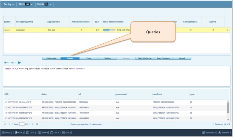
Task: Click the scroll up arrow in results
Action: (228, 101)
